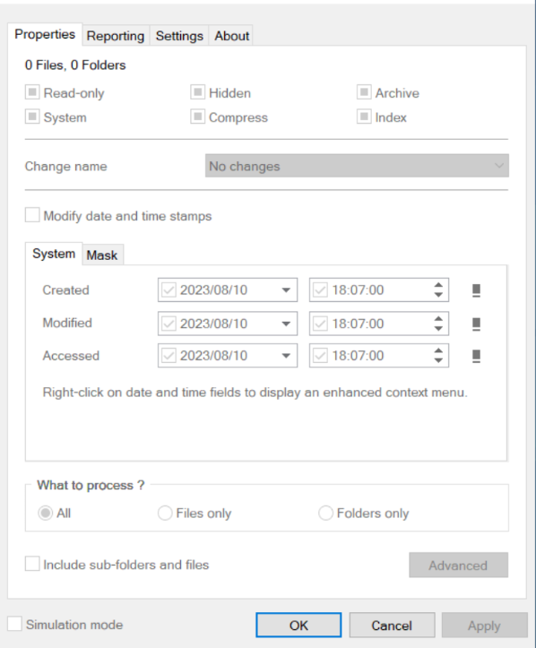Click into the Modified time field
The image size is (536, 648).
(x=379, y=324)
